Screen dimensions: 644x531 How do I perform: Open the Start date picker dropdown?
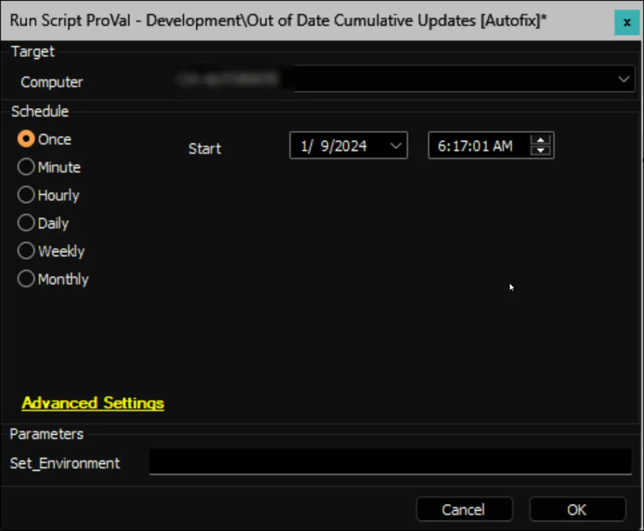(x=395, y=145)
